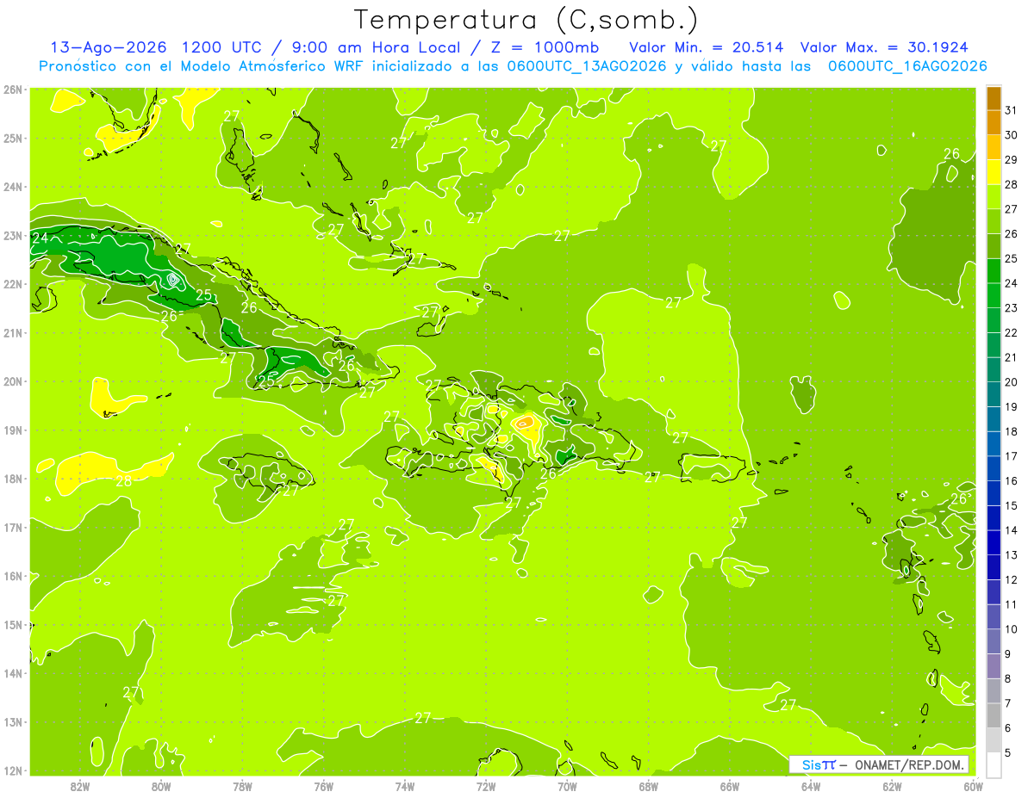Click the "62W" longitude axis label

pos(893,786)
